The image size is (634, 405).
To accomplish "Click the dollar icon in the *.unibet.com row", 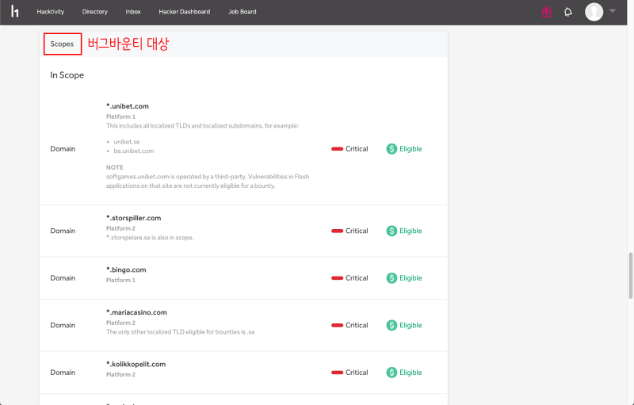I will [391, 149].
